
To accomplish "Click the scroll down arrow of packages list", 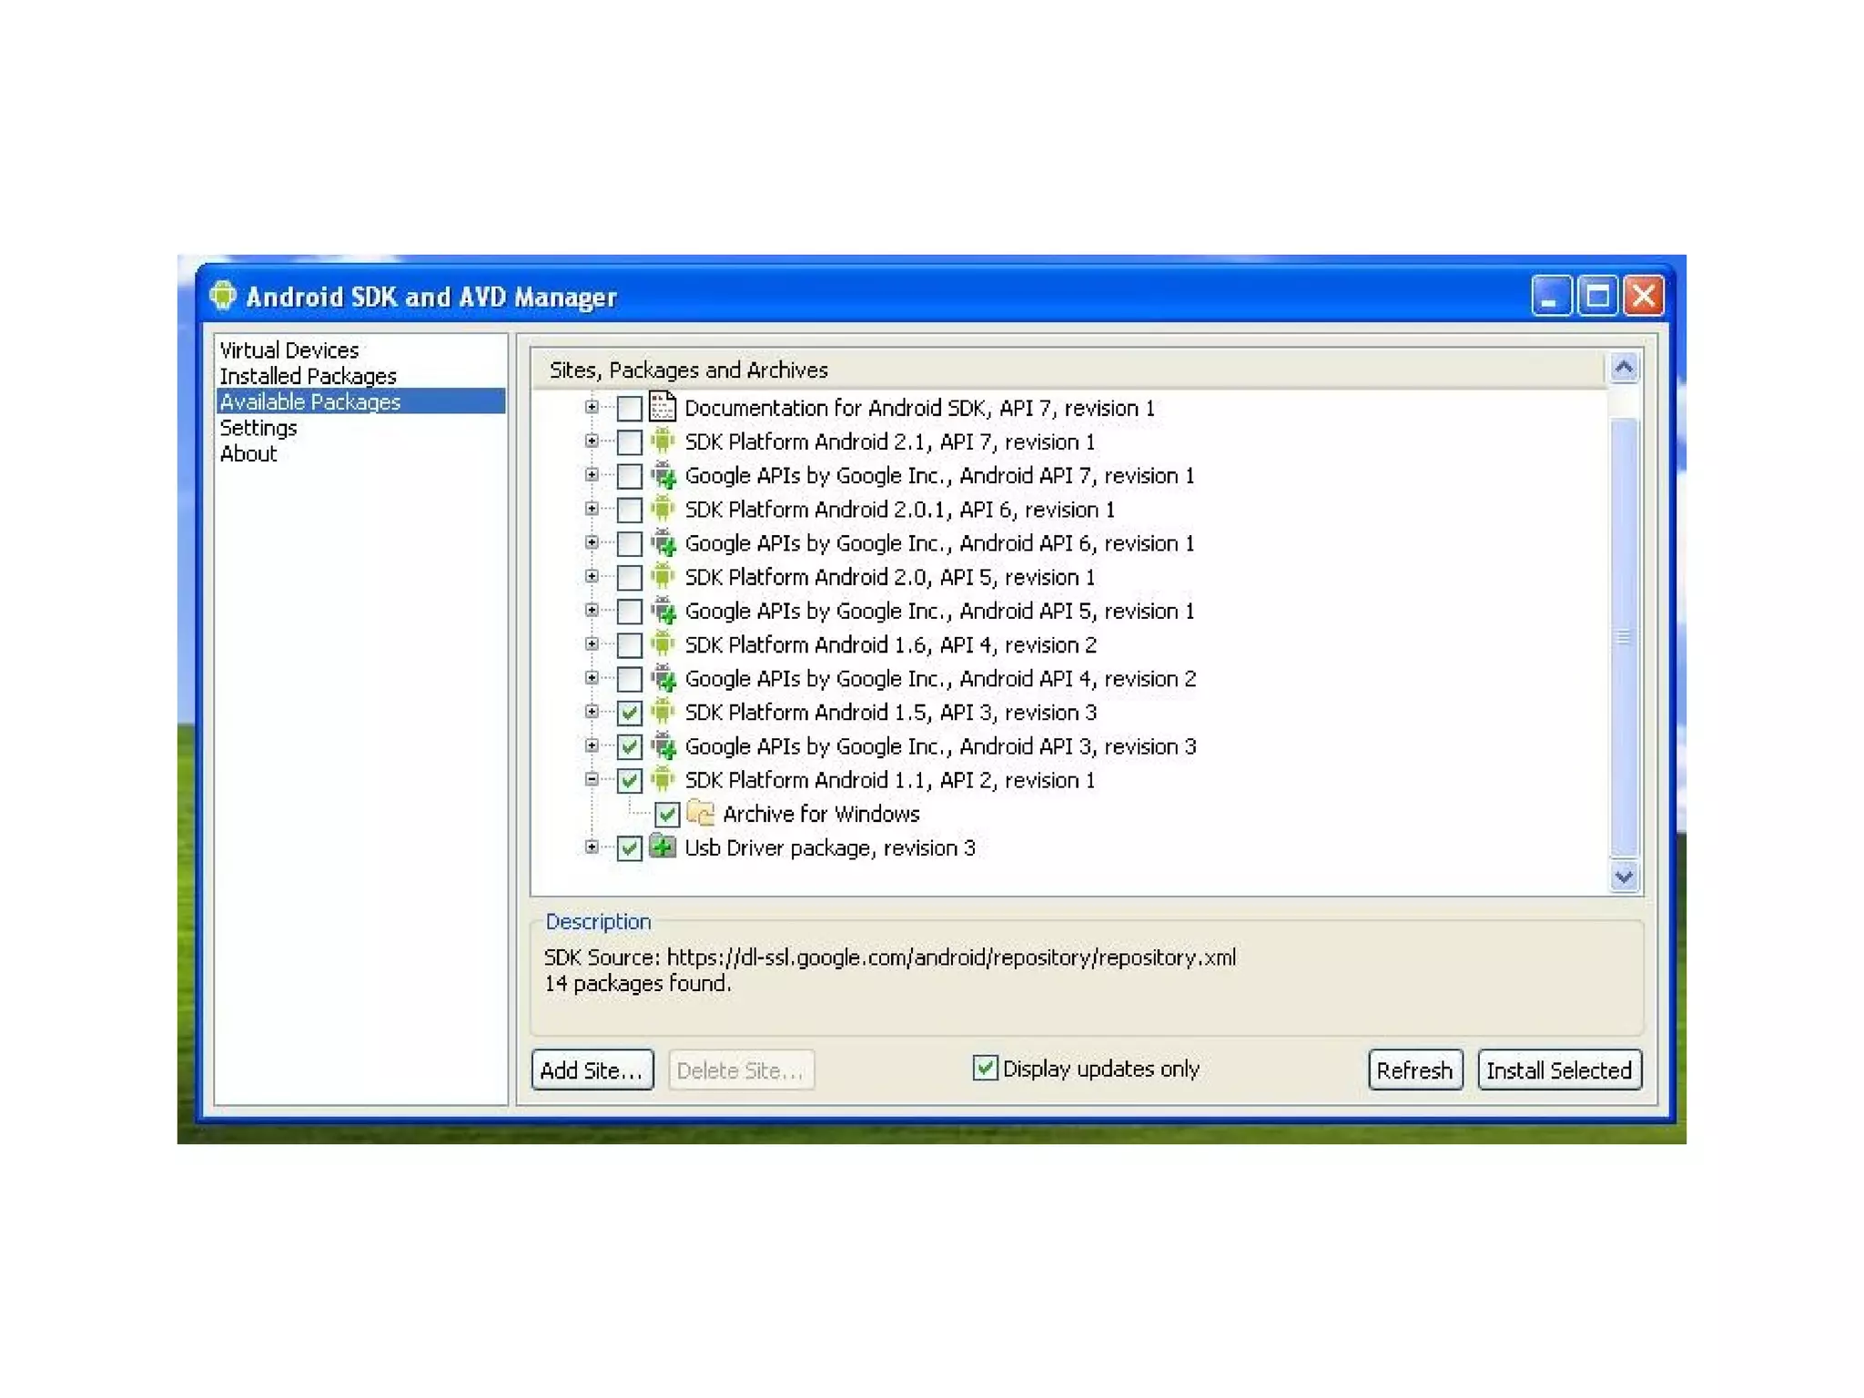I will point(1623,877).
